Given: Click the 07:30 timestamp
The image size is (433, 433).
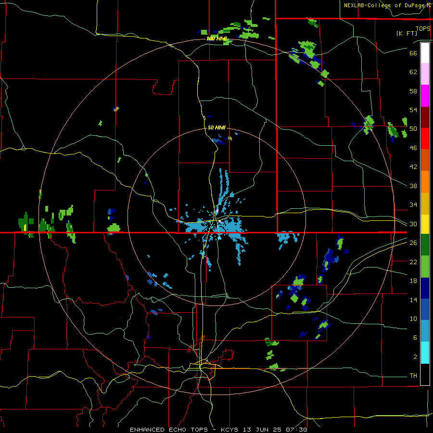Looking at the screenshot, I should tap(297, 430).
